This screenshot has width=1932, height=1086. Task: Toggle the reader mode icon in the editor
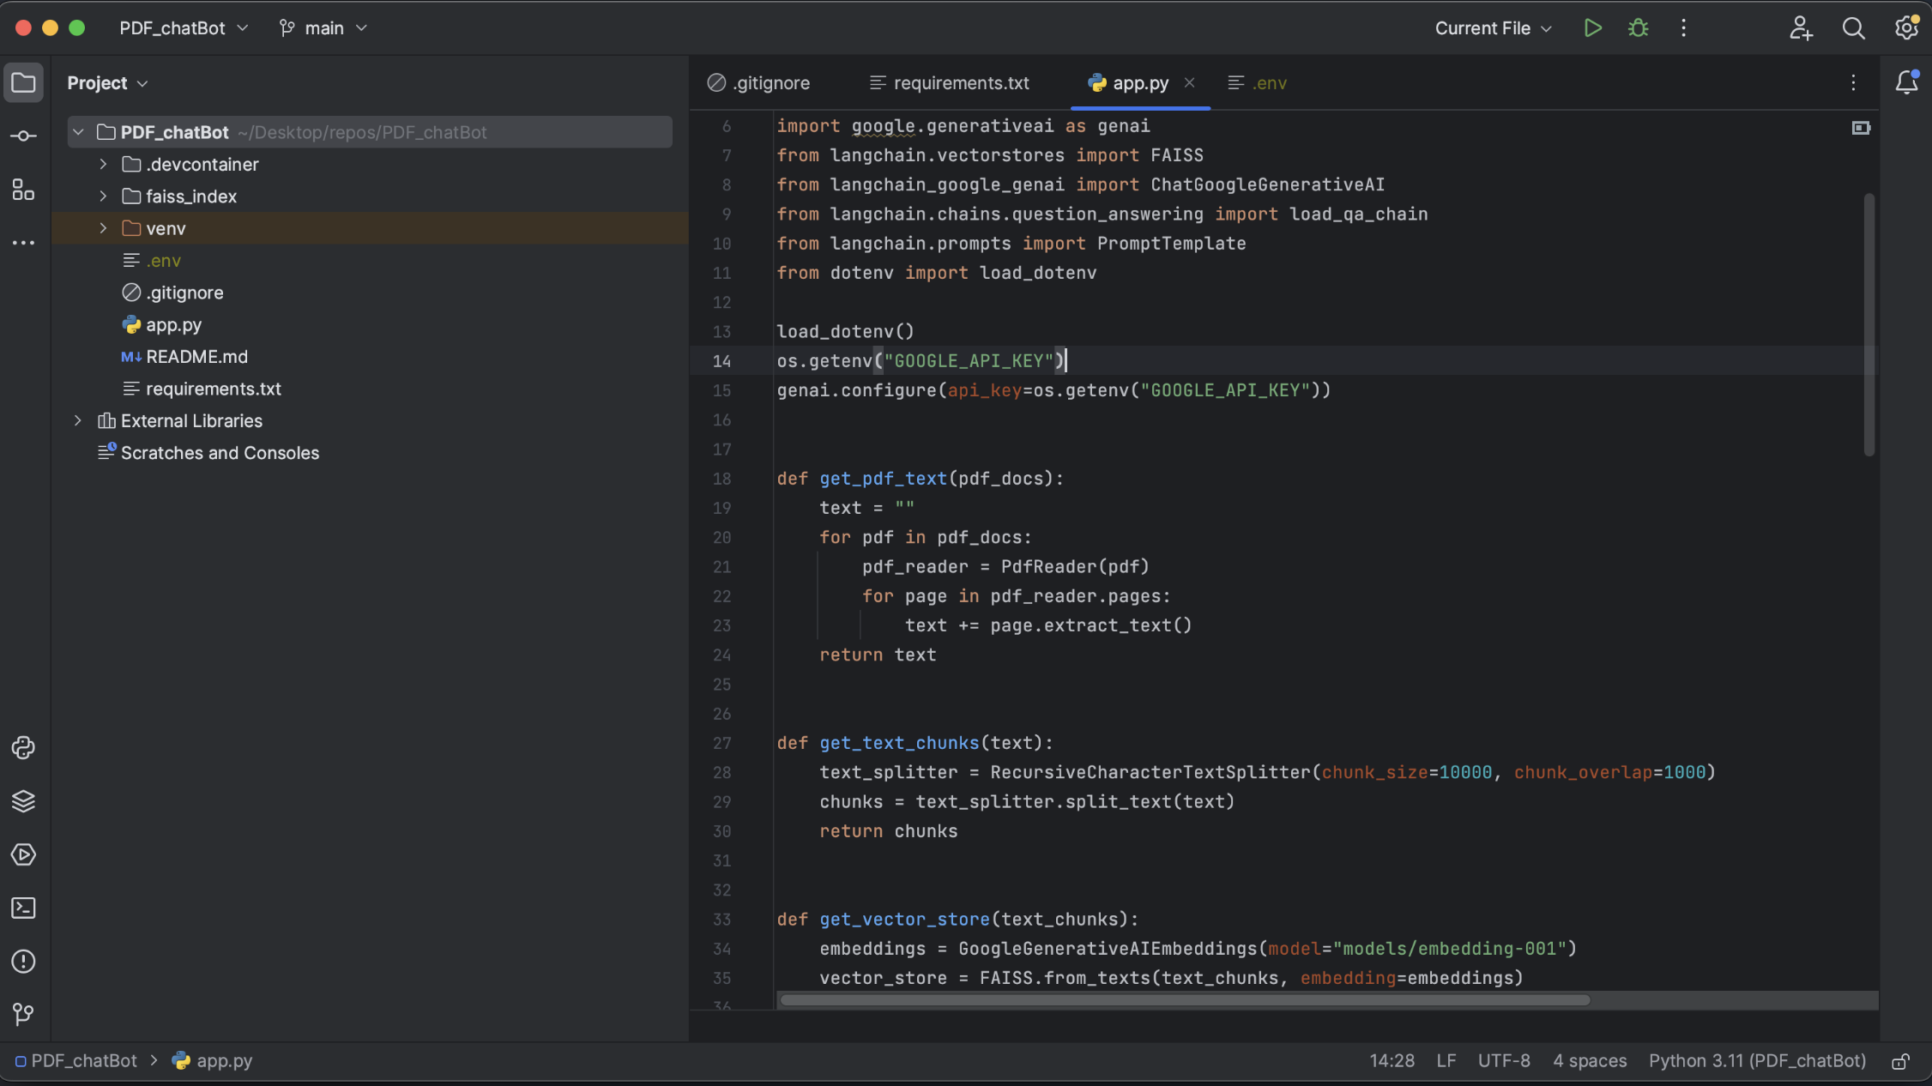click(1861, 128)
